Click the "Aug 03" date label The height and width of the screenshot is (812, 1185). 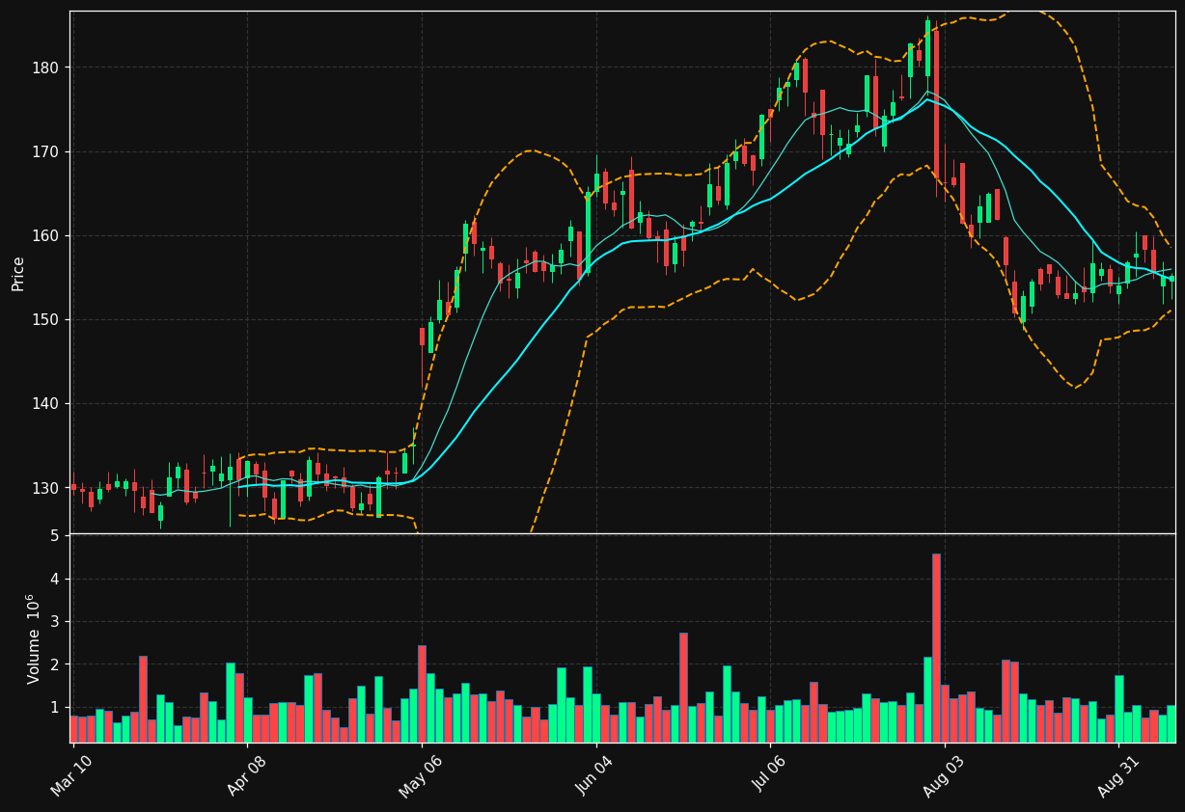coord(945,775)
